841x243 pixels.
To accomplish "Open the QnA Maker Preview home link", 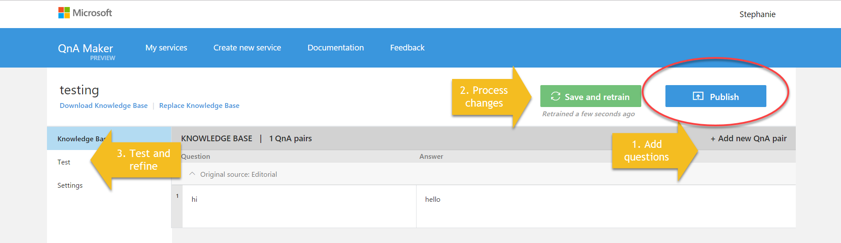I will pyautogui.click(x=86, y=51).
